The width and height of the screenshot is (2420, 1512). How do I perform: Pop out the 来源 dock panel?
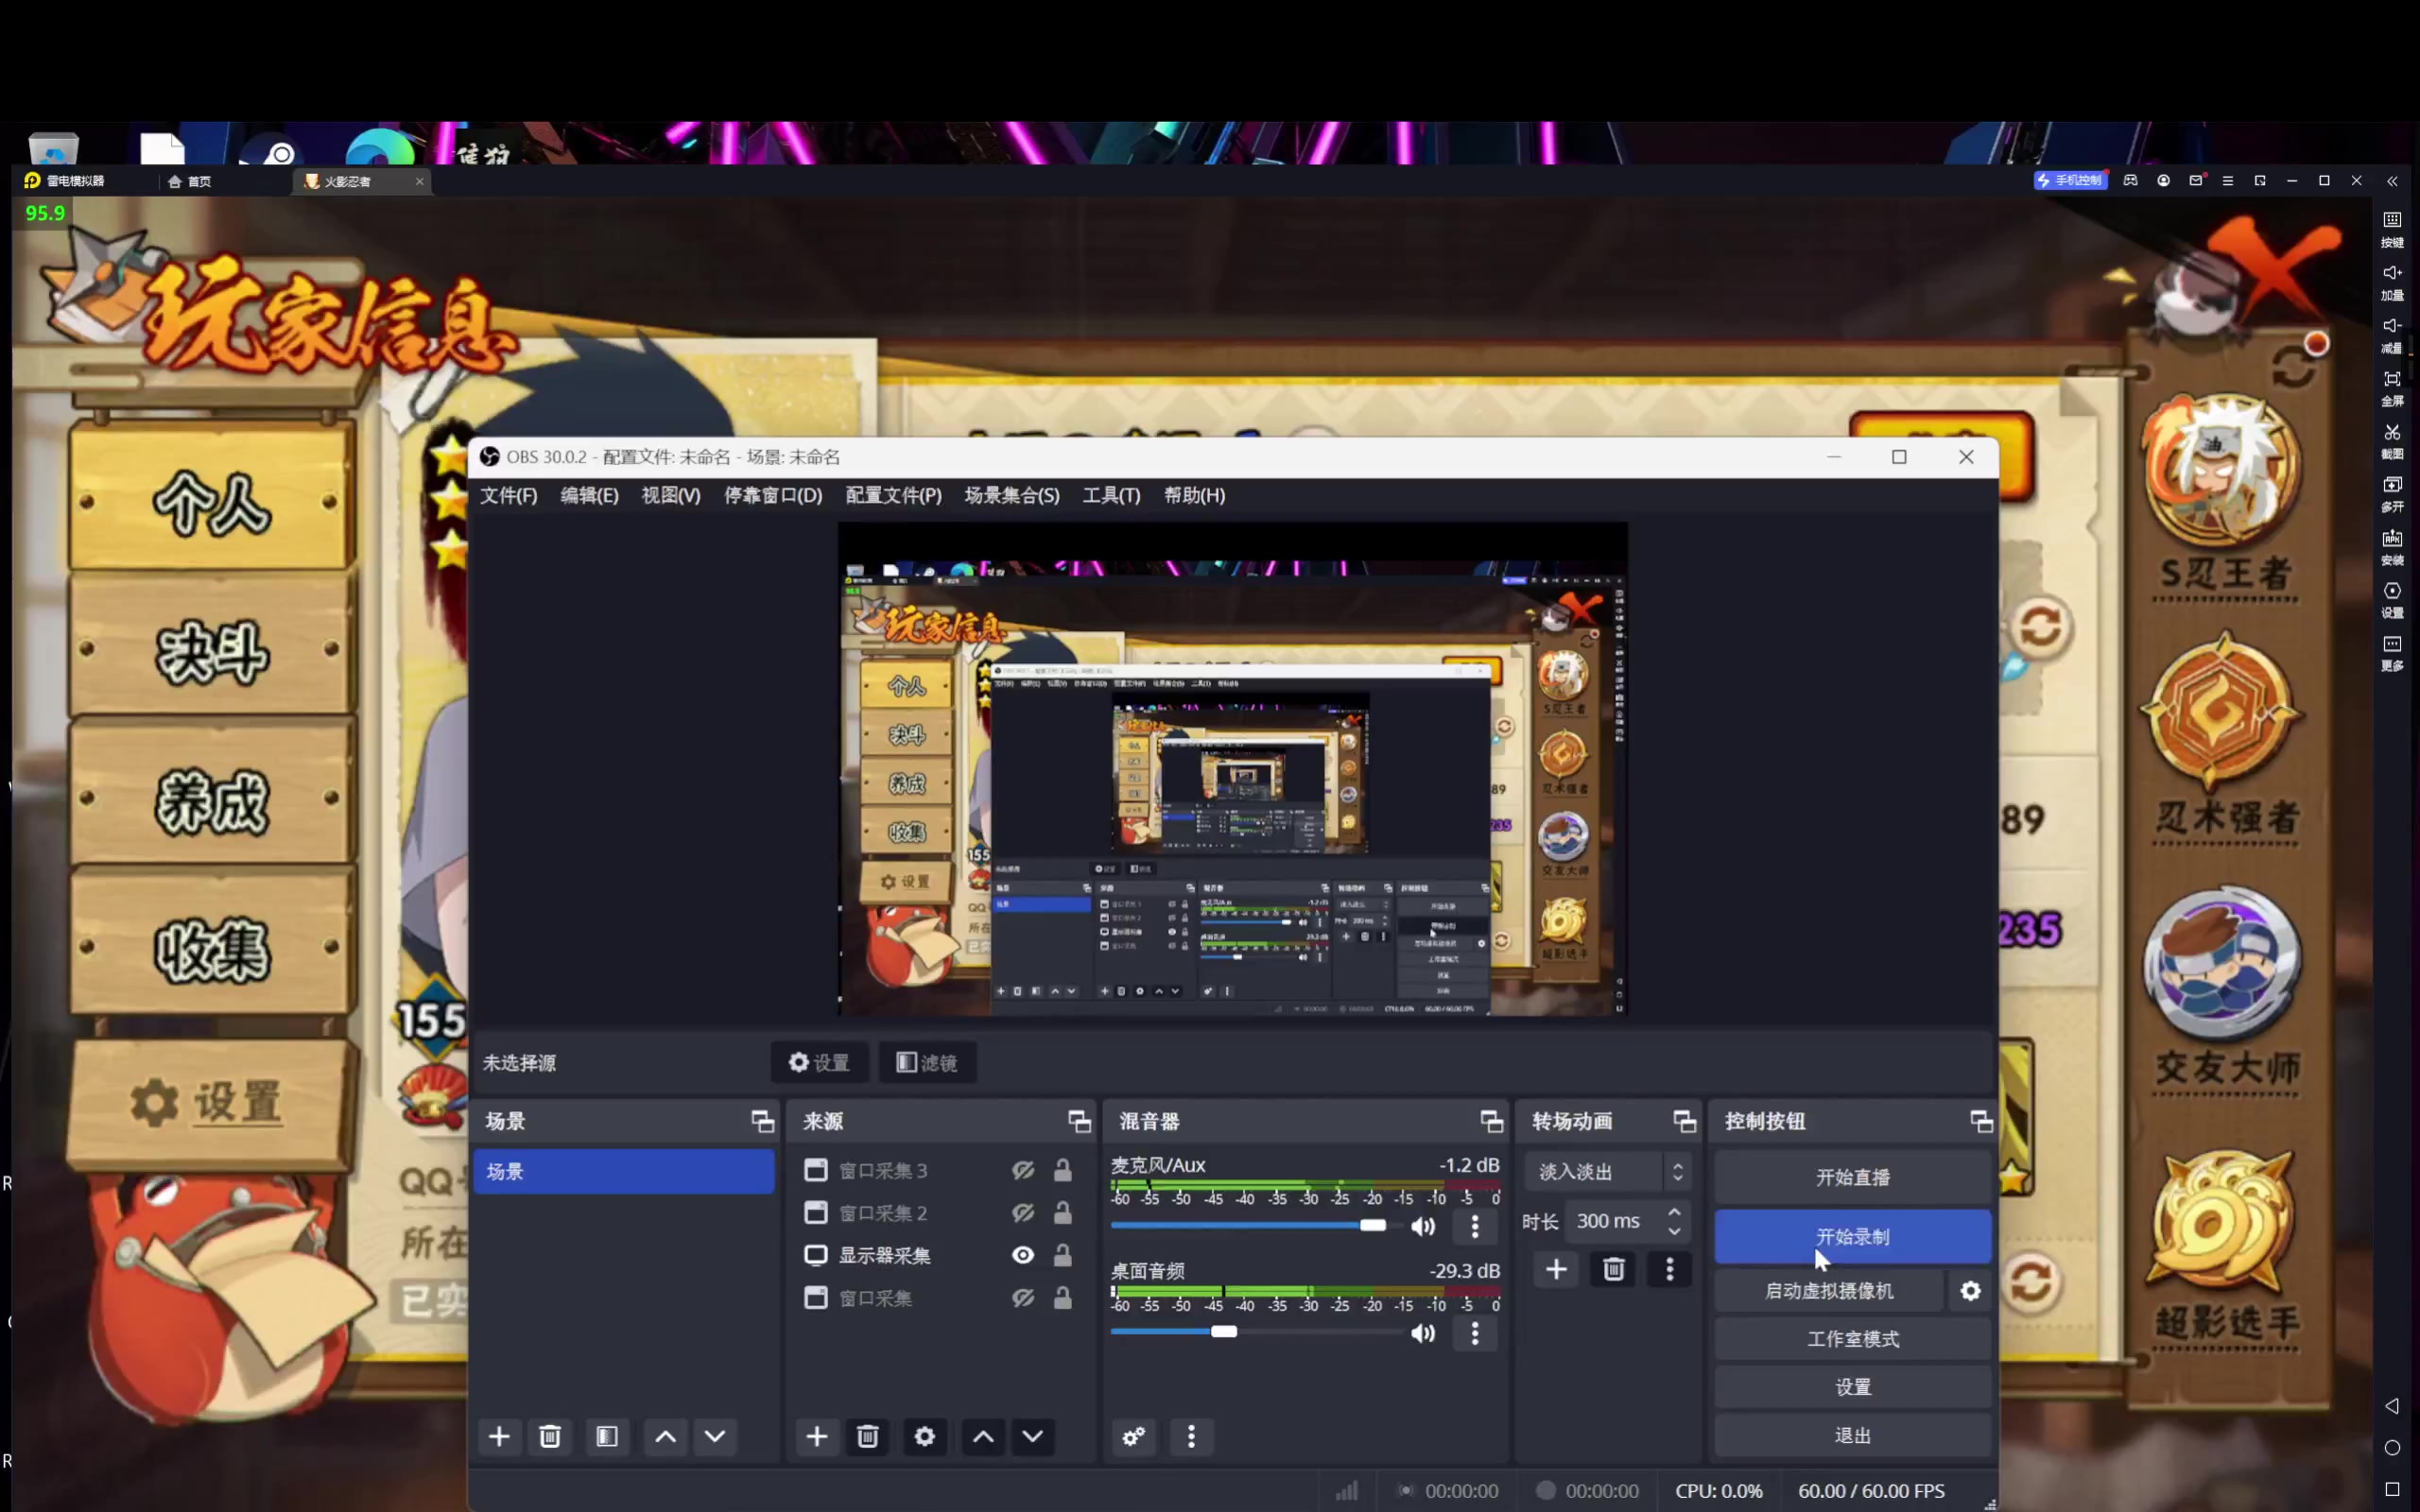click(1080, 1121)
